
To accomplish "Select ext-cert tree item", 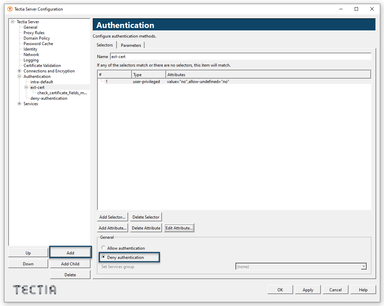I will coord(38,87).
